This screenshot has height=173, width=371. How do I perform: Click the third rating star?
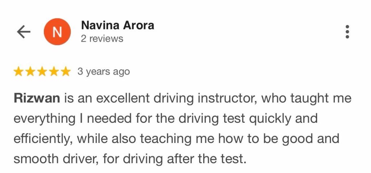tap(42, 72)
